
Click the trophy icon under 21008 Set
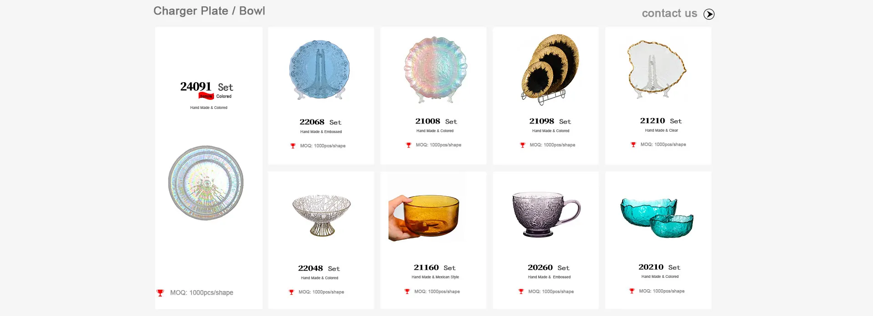coord(409,145)
